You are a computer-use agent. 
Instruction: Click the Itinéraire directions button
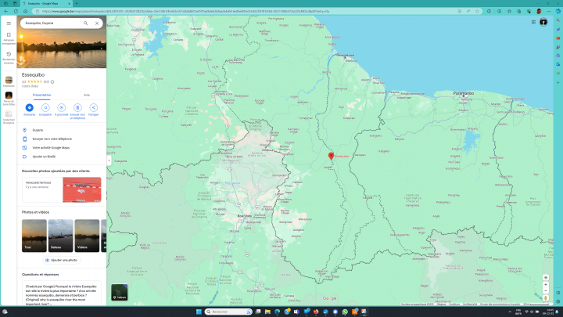pyautogui.click(x=30, y=110)
